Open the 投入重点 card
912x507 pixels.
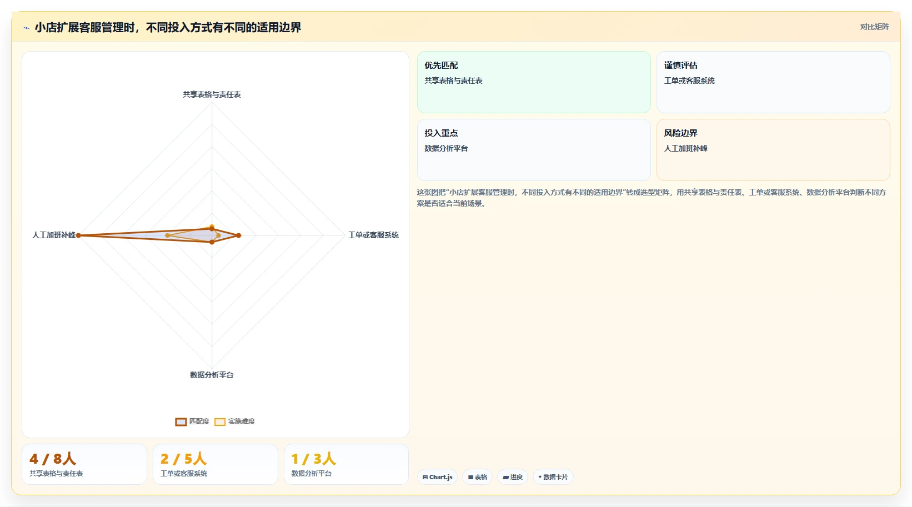point(534,150)
